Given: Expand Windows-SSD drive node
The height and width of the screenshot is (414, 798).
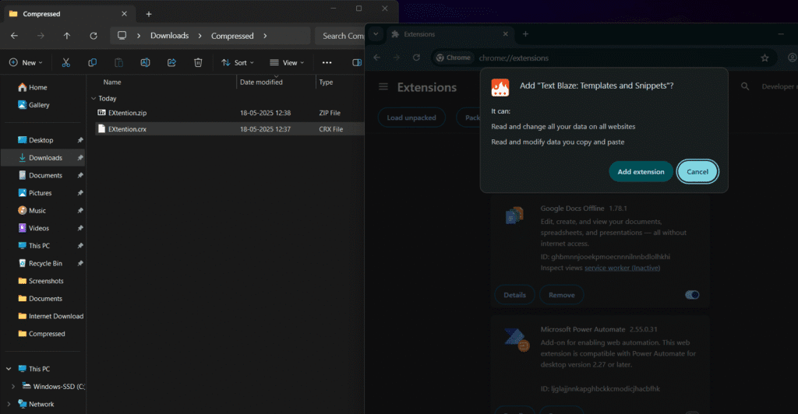Looking at the screenshot, I should [12, 387].
